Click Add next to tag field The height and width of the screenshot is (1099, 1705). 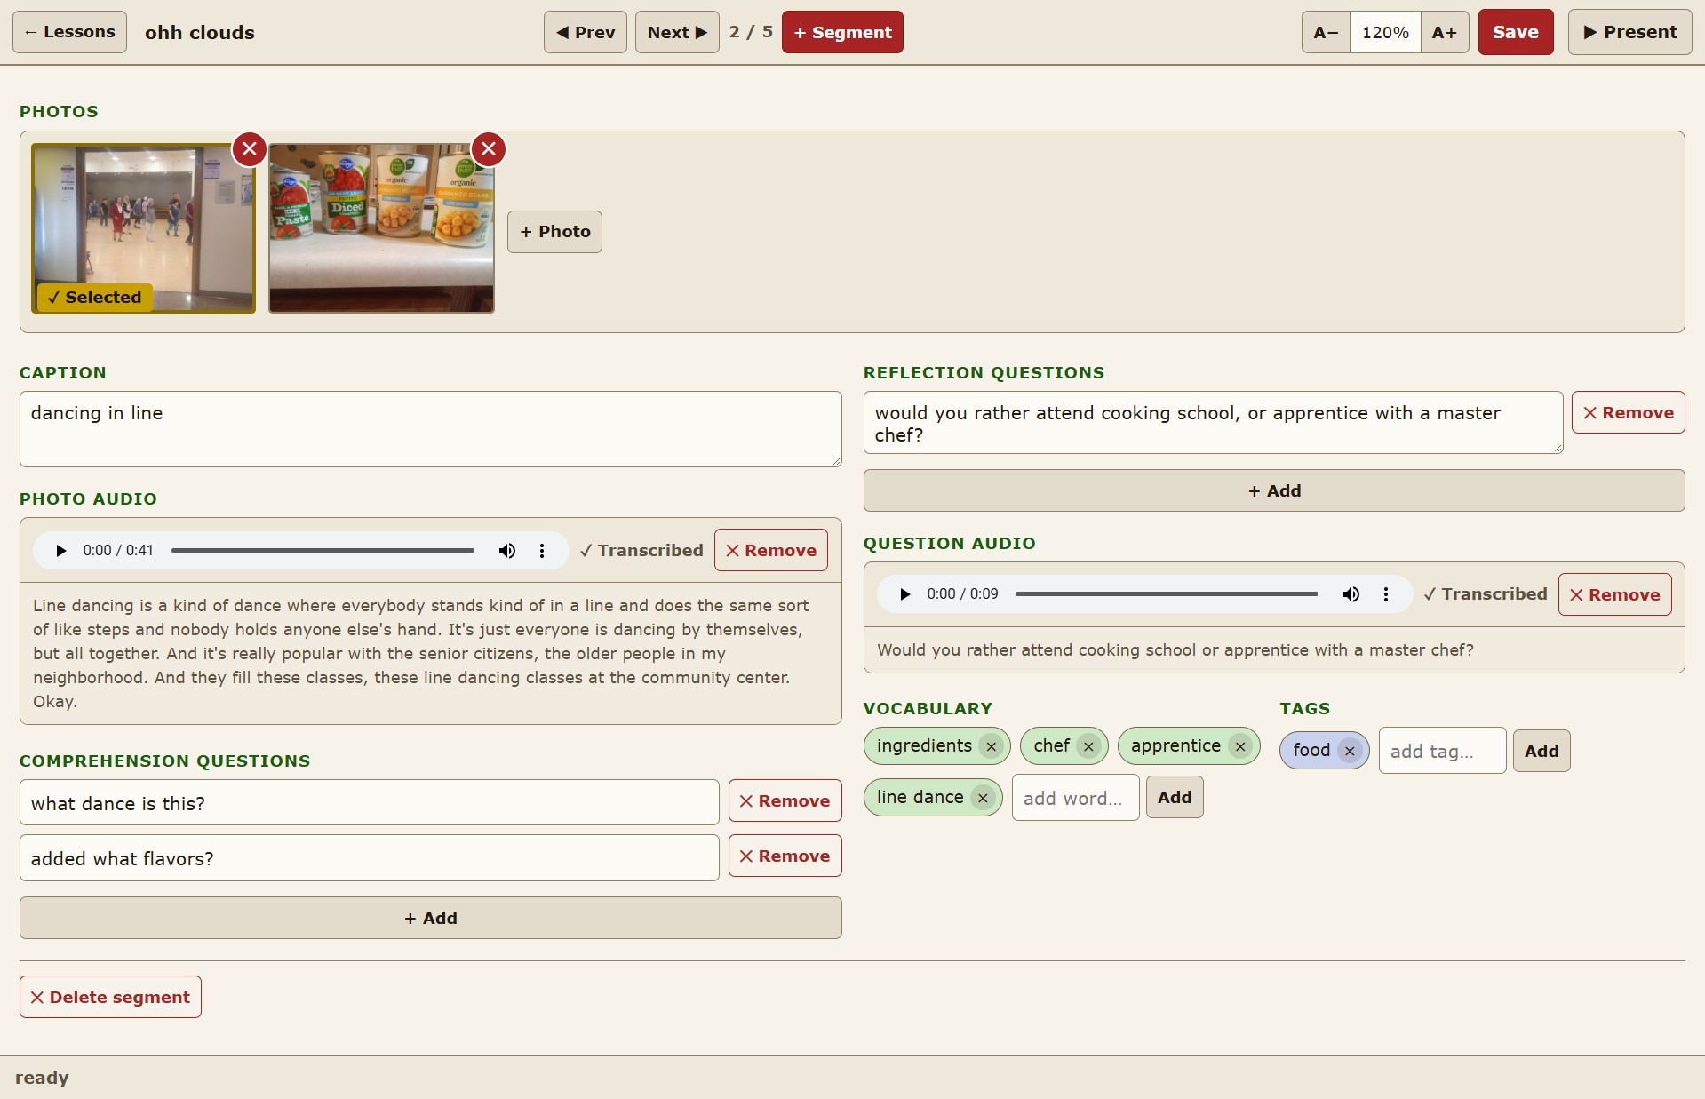point(1542,751)
